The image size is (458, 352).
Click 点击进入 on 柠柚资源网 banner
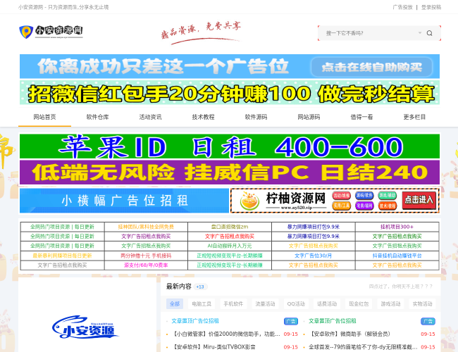(x=419, y=200)
